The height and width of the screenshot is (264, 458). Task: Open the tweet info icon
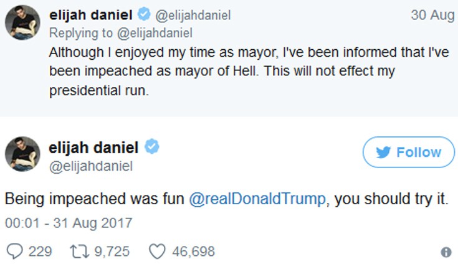click(x=446, y=252)
